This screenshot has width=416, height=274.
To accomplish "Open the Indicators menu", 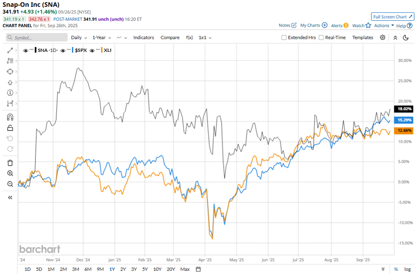I will coord(143,38).
